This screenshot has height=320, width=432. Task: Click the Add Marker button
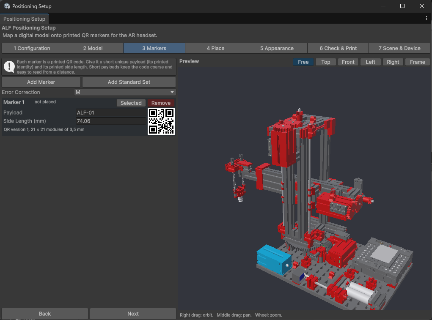(41, 82)
